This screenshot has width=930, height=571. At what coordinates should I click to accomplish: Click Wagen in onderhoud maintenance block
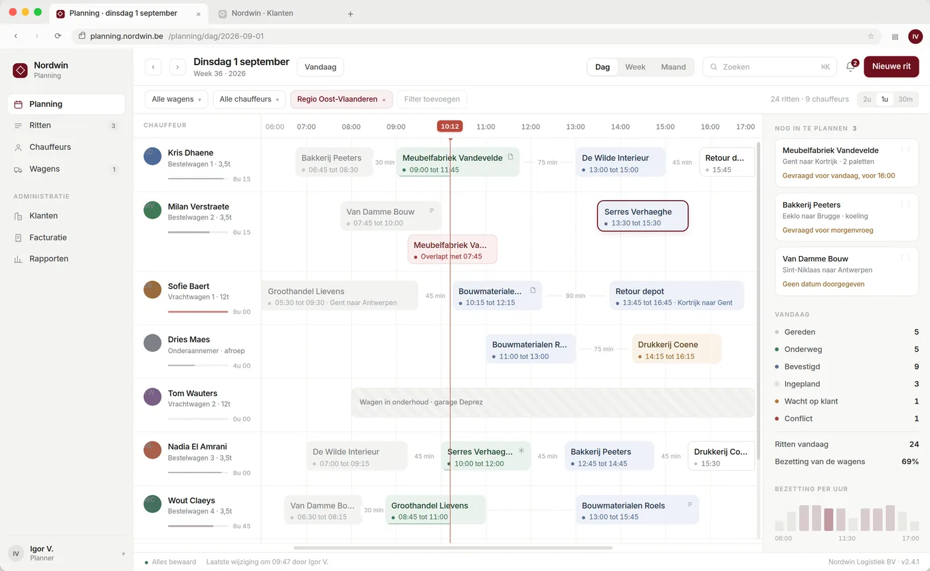click(x=553, y=402)
